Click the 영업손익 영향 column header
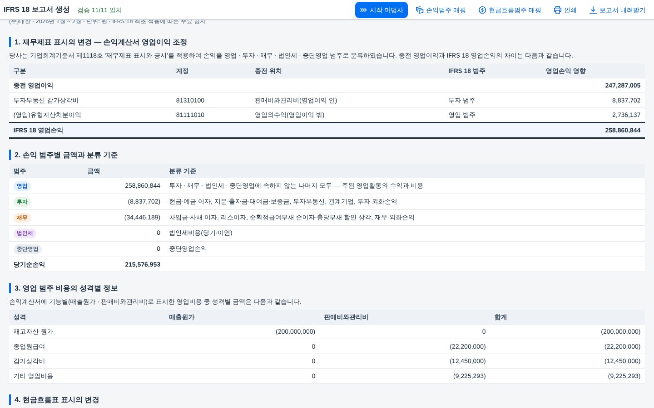654x408 pixels. pos(566,71)
